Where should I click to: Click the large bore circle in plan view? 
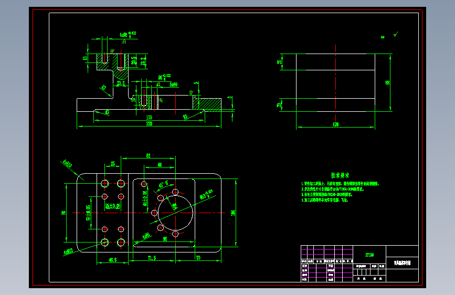coord(175,213)
